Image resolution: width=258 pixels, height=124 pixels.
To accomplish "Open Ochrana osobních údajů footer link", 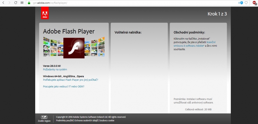I will 86,121.
